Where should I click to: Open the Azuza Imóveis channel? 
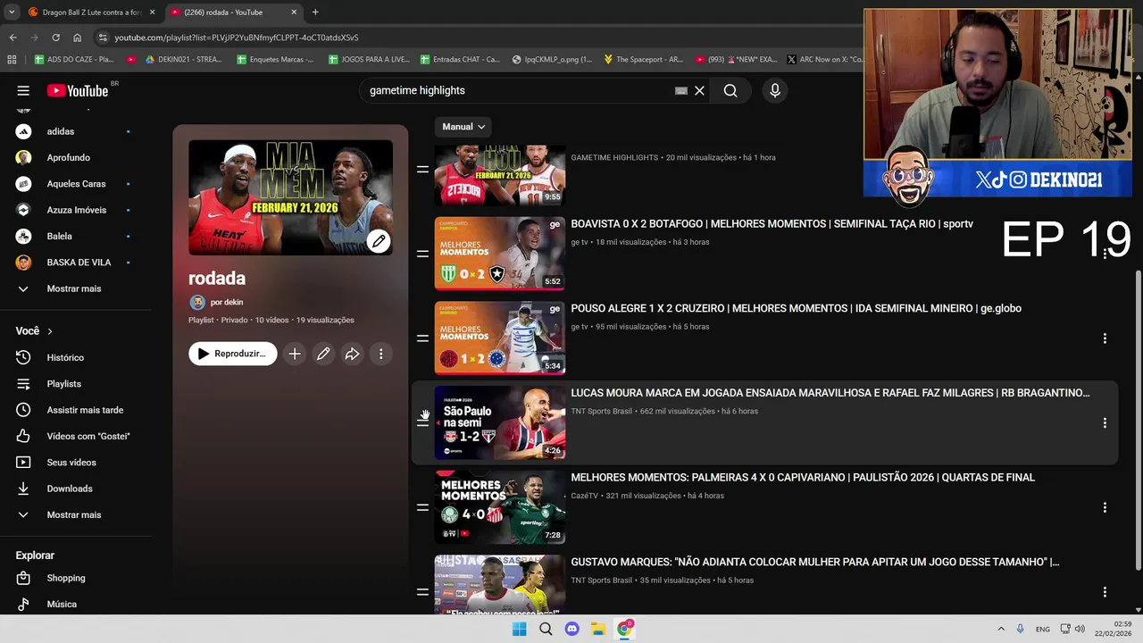tap(75, 210)
